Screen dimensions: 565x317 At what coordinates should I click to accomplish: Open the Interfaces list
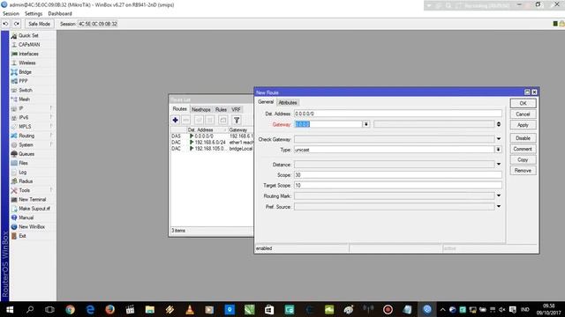point(28,54)
